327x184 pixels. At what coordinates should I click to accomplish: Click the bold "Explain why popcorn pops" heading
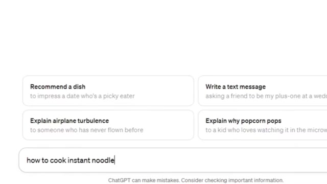(x=243, y=121)
